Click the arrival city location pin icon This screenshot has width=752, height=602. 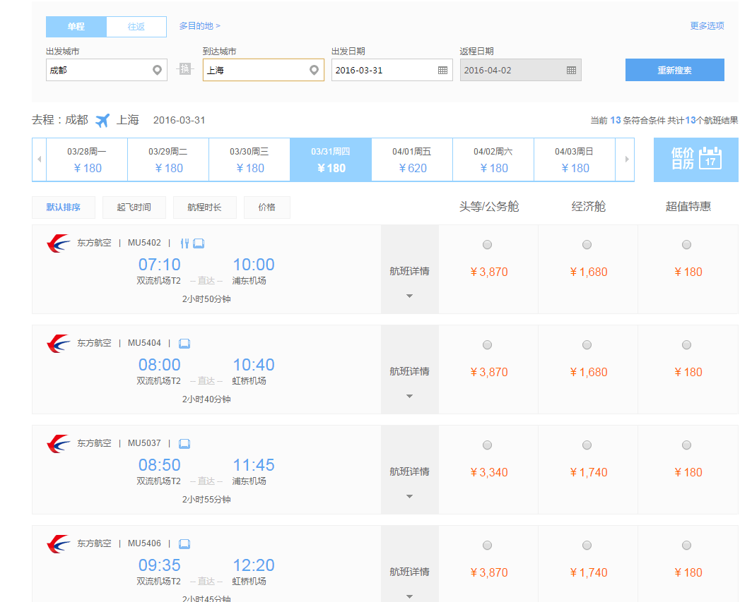click(x=314, y=70)
